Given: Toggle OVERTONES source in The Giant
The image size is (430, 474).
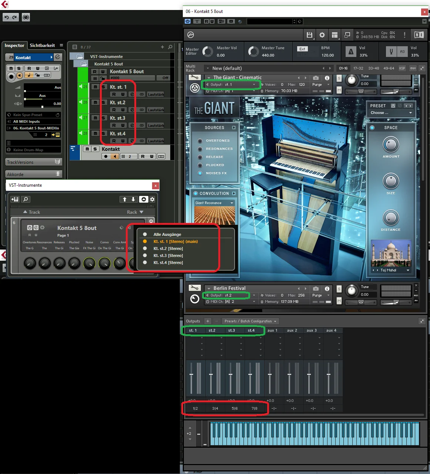Looking at the screenshot, I should click(200, 140).
